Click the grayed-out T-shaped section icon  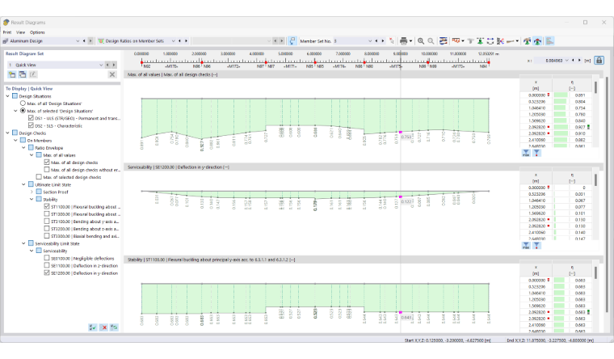click(x=470, y=40)
